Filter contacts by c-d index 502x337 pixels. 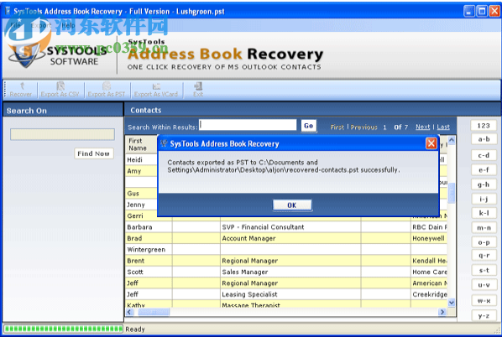tap(484, 155)
